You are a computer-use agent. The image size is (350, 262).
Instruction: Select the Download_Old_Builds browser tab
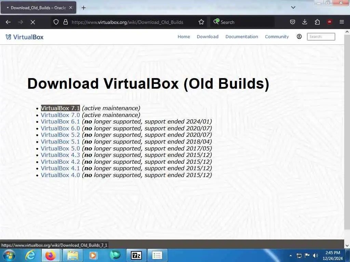(x=38, y=8)
